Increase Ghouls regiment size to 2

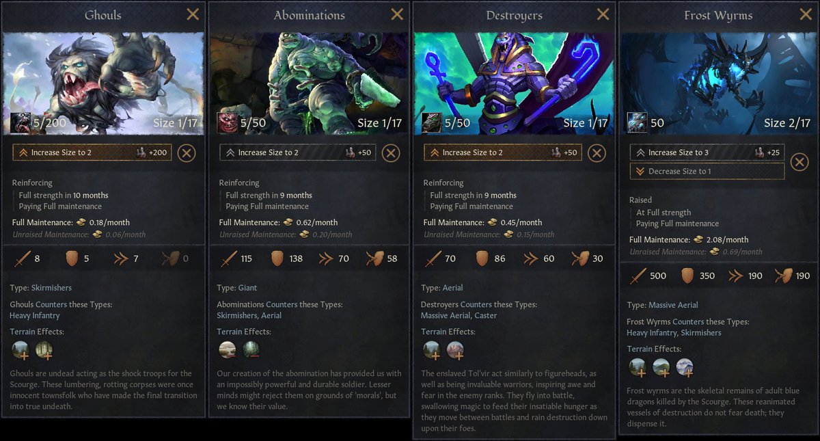[x=92, y=152]
